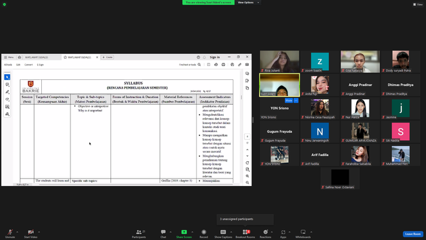Toggle Show Captions

(x=223, y=233)
